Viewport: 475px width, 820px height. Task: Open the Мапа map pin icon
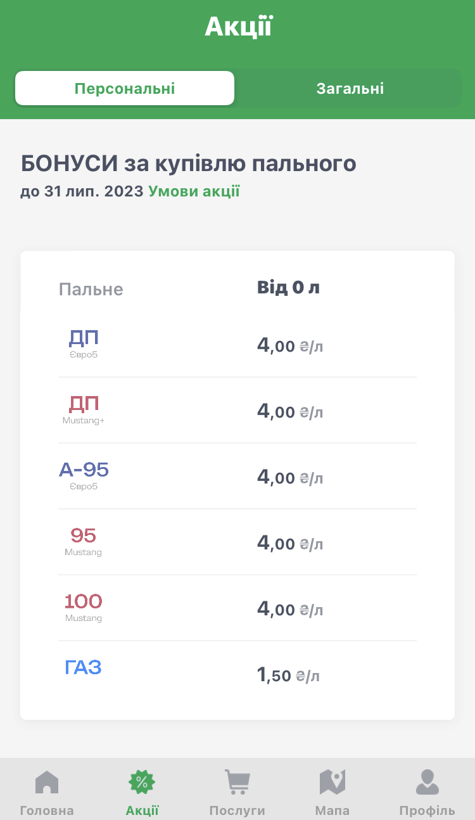click(332, 783)
